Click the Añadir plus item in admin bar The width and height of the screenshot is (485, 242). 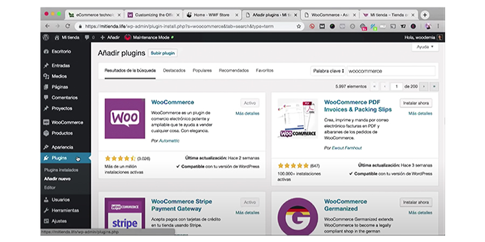(x=110, y=37)
